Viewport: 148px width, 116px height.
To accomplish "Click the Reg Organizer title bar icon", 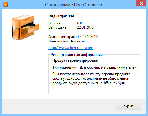I will [x=5, y=5].
